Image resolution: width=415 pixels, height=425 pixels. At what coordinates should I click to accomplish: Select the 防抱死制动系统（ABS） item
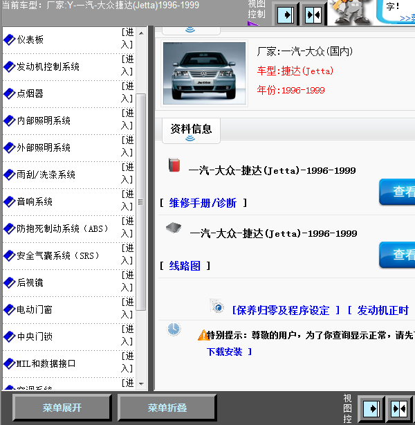[62, 228]
